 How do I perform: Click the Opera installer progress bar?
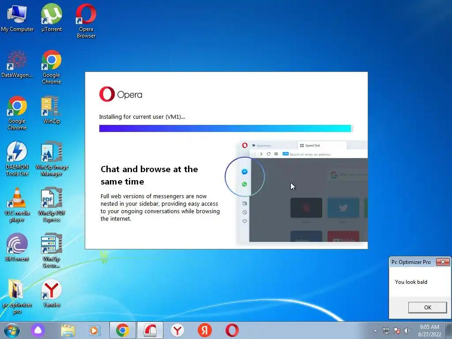click(x=226, y=128)
